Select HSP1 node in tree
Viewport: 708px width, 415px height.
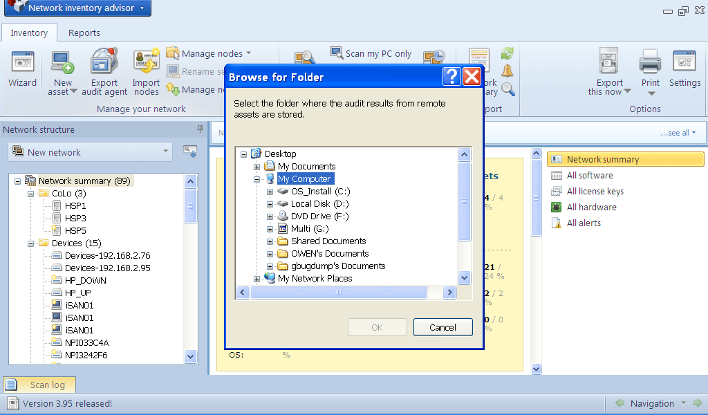tap(75, 206)
